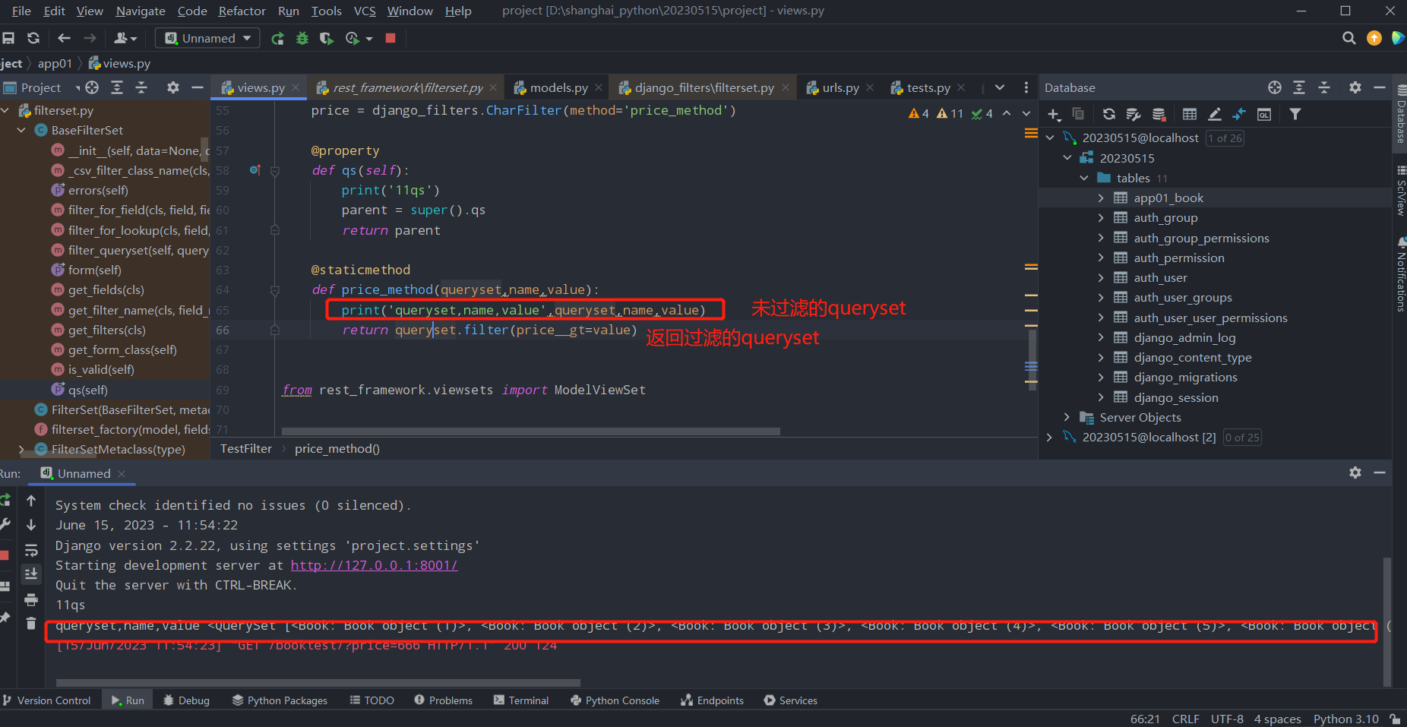The image size is (1407, 727).
Task: Click the UTF-8 encoding in status bar
Action: coord(1227,719)
